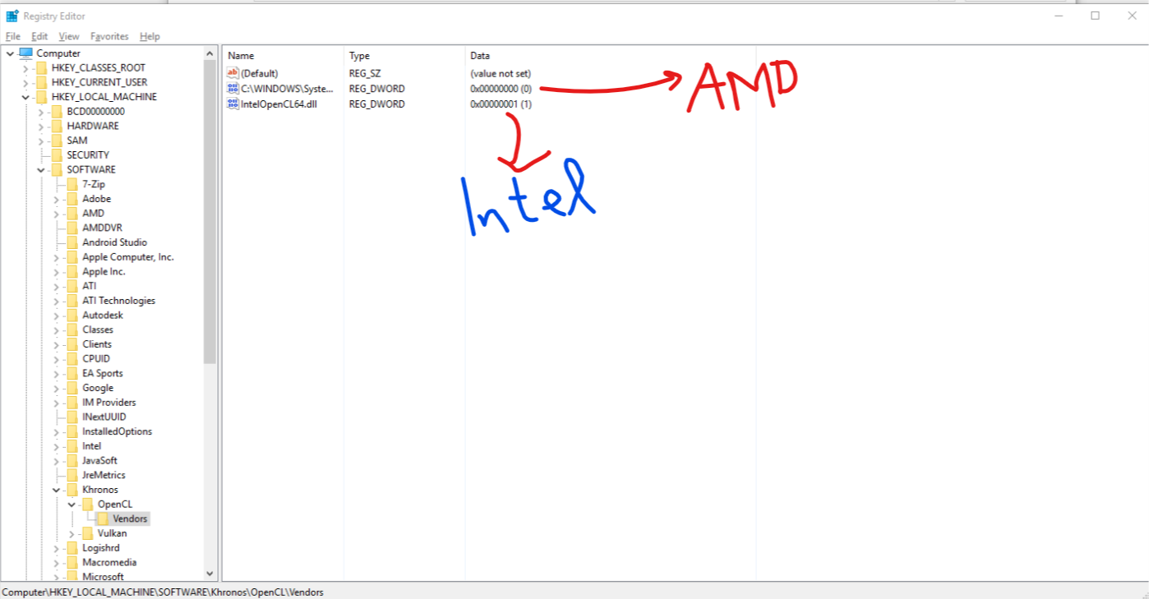Click the Microsoft folder icon
This screenshot has width=1149, height=599.
72,577
